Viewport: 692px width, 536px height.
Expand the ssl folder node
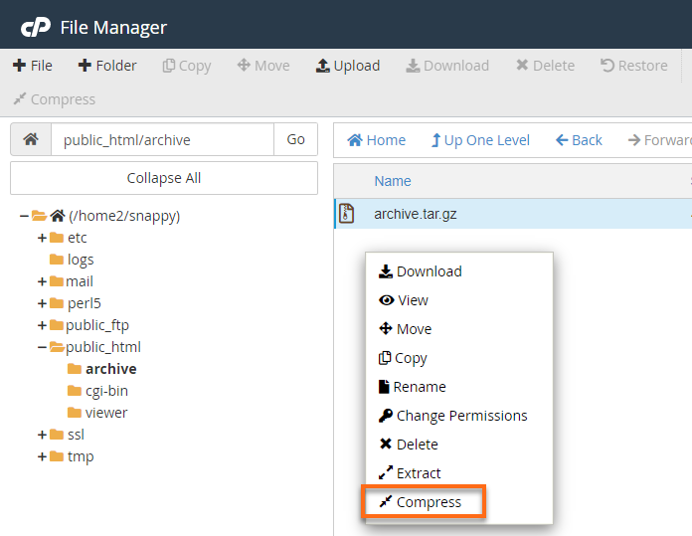click(42, 435)
